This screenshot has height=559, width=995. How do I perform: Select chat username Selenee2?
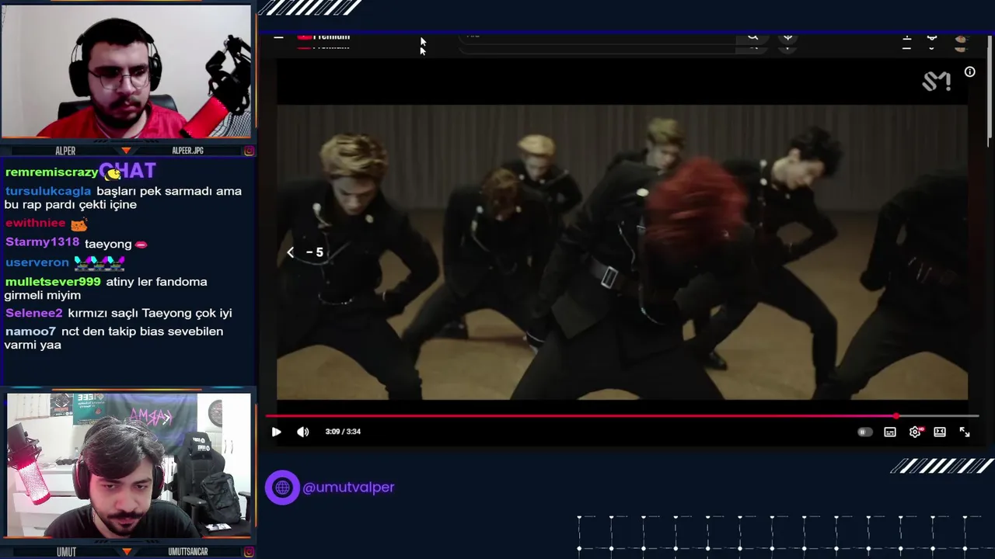click(x=34, y=313)
